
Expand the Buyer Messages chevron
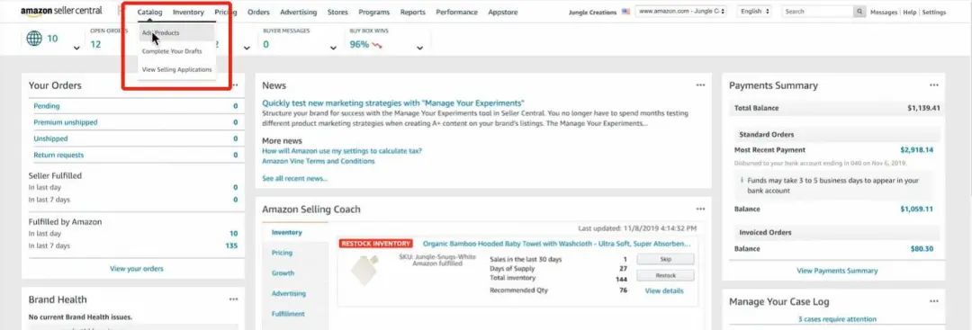point(333,49)
